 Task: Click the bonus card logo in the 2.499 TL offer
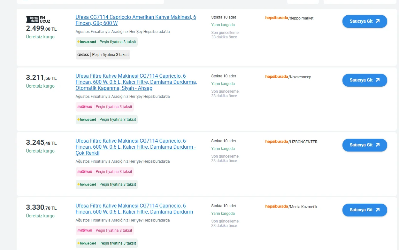point(87,42)
